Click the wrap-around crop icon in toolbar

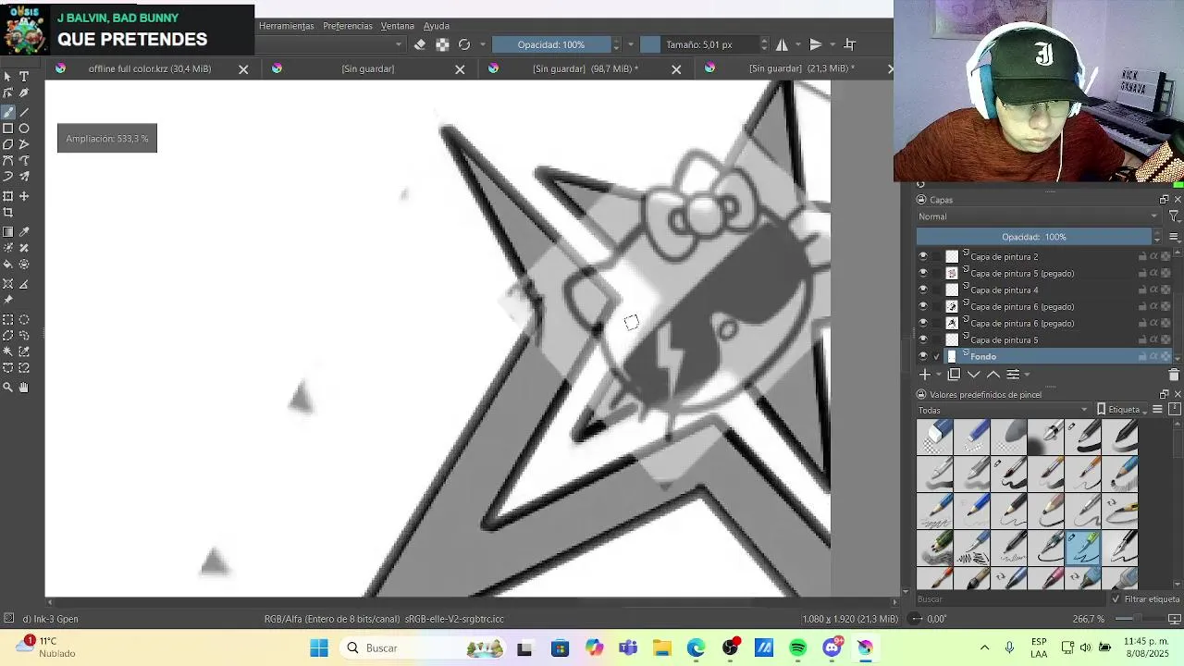[849, 44]
